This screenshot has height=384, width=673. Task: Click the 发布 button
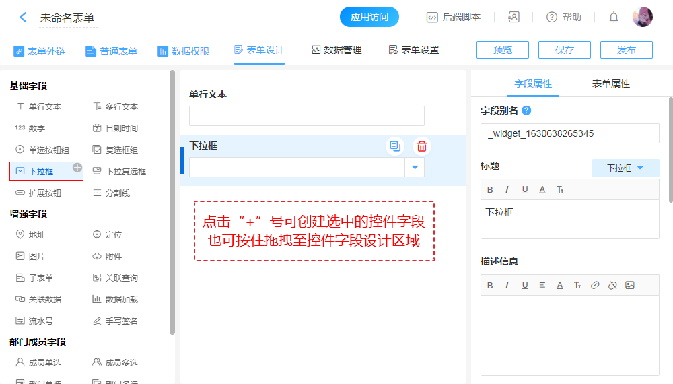[x=626, y=50]
